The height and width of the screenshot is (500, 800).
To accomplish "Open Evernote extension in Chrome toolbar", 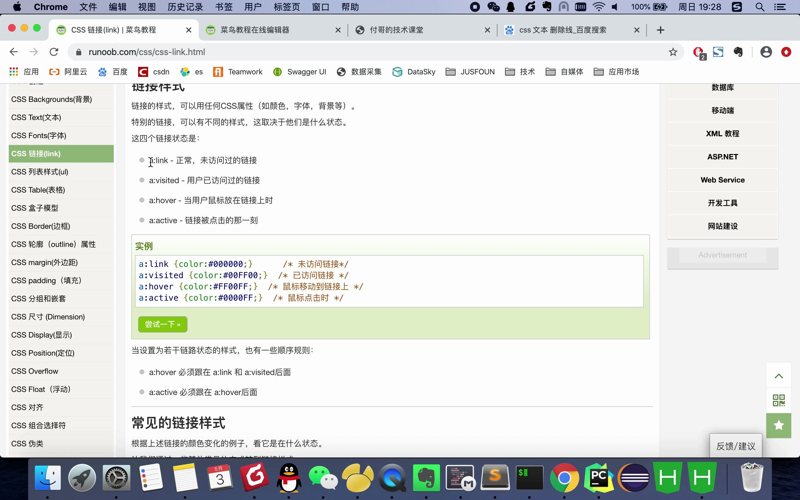I will tap(738, 52).
